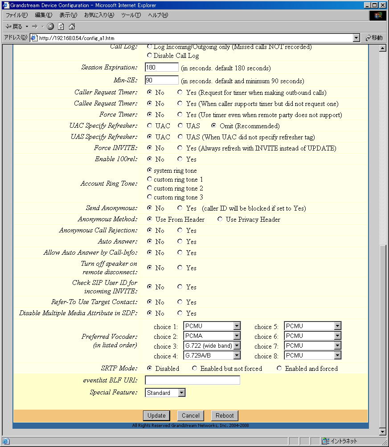The width and height of the screenshot is (389, 447).
Task: Click the eventlist BLF URI text field
Action: (192, 380)
